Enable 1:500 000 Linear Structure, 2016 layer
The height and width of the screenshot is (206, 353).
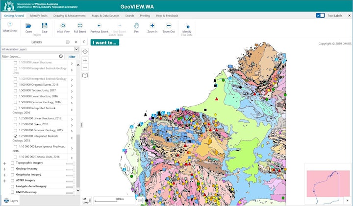coord(15,96)
